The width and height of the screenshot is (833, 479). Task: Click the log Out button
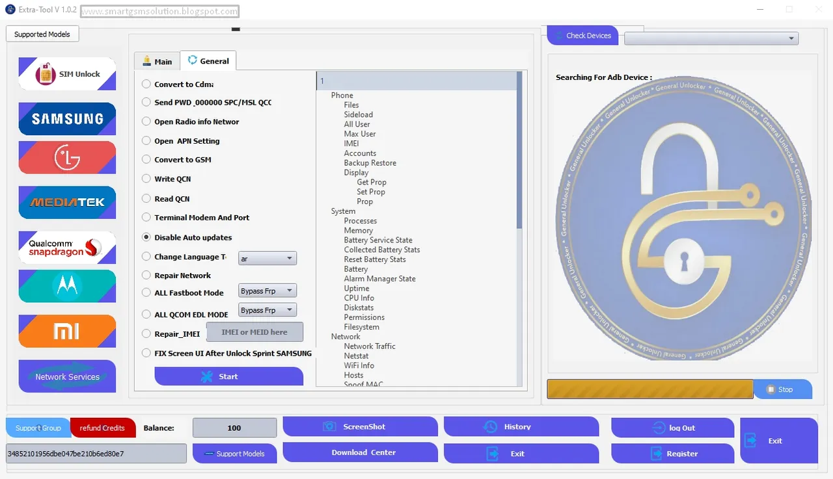tap(673, 428)
